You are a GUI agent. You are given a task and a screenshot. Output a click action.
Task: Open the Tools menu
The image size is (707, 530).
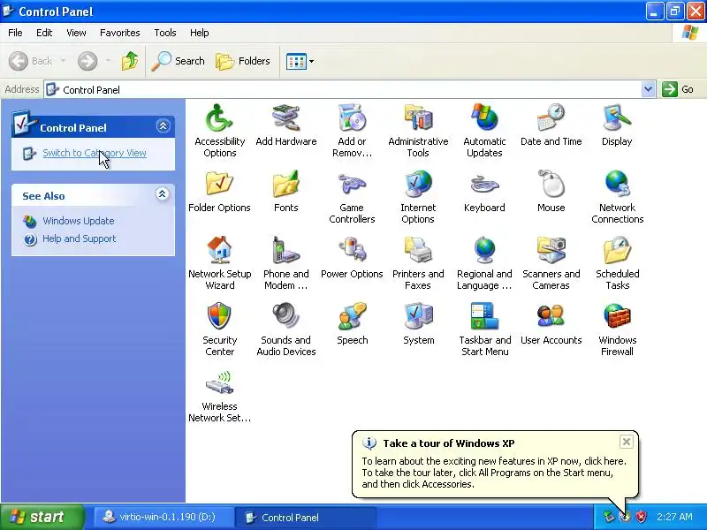[165, 33]
